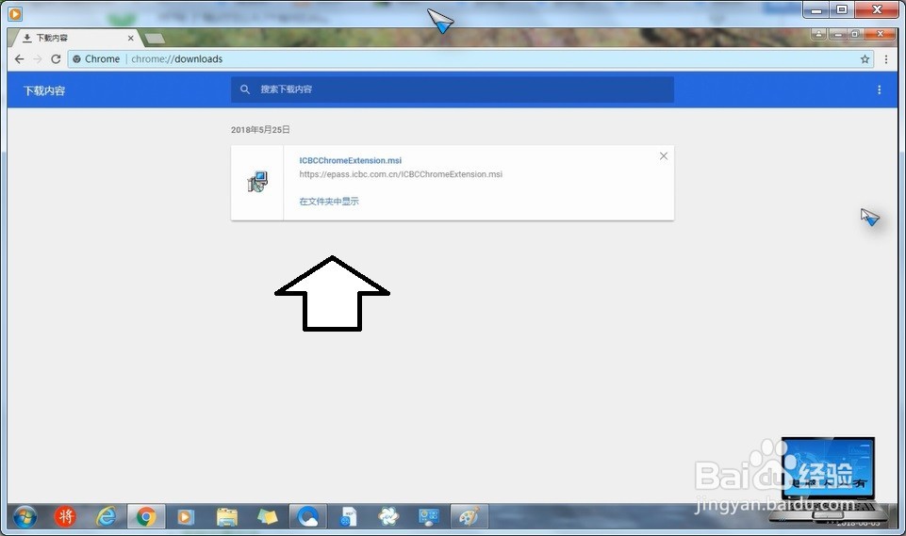The height and width of the screenshot is (536, 906).
Task: Remove ICBCChromeExtension.msi from the list
Action: 664,156
